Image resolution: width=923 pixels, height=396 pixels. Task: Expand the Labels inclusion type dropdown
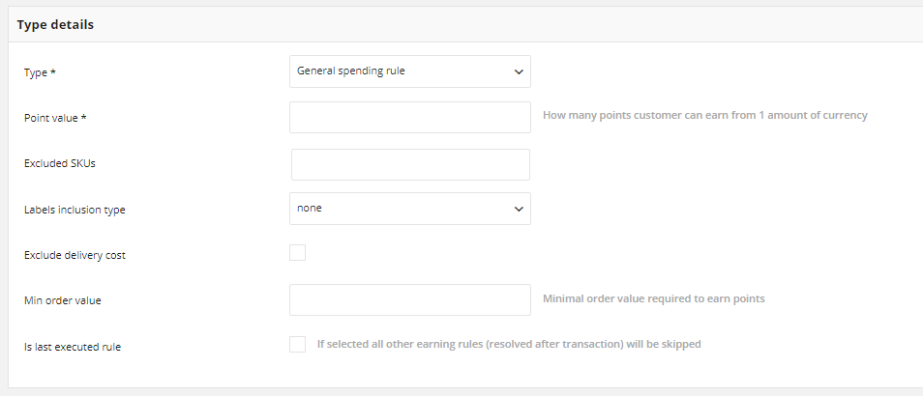(x=409, y=209)
